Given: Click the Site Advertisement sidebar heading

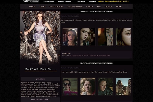Looking at the screenshot, I should (40, 100).
